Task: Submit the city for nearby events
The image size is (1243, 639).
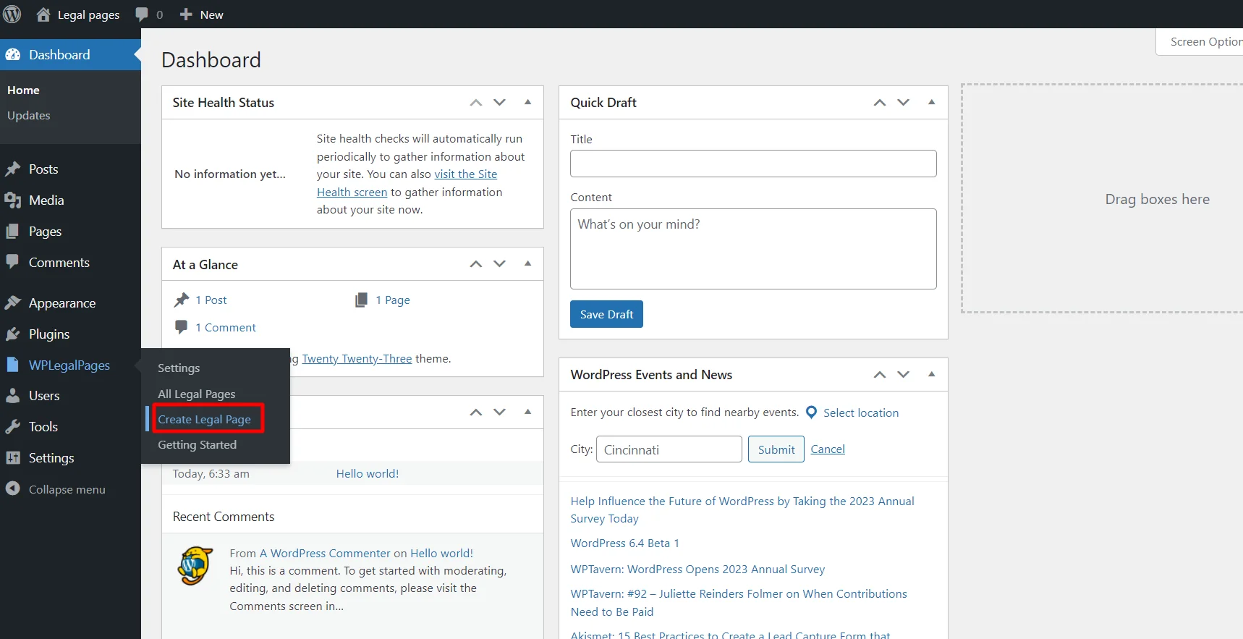Action: click(x=776, y=449)
